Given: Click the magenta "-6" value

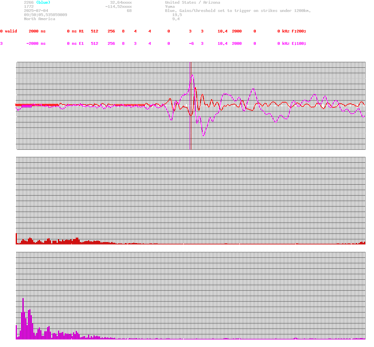Looking at the screenshot, I should coord(191,44).
